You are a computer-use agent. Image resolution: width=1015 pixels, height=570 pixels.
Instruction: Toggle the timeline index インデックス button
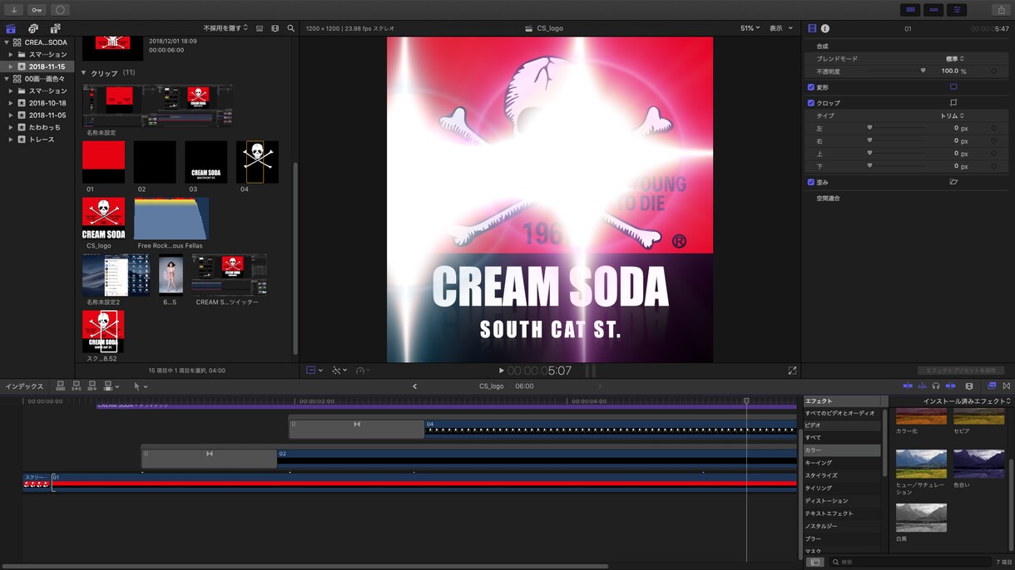pyautogui.click(x=24, y=386)
